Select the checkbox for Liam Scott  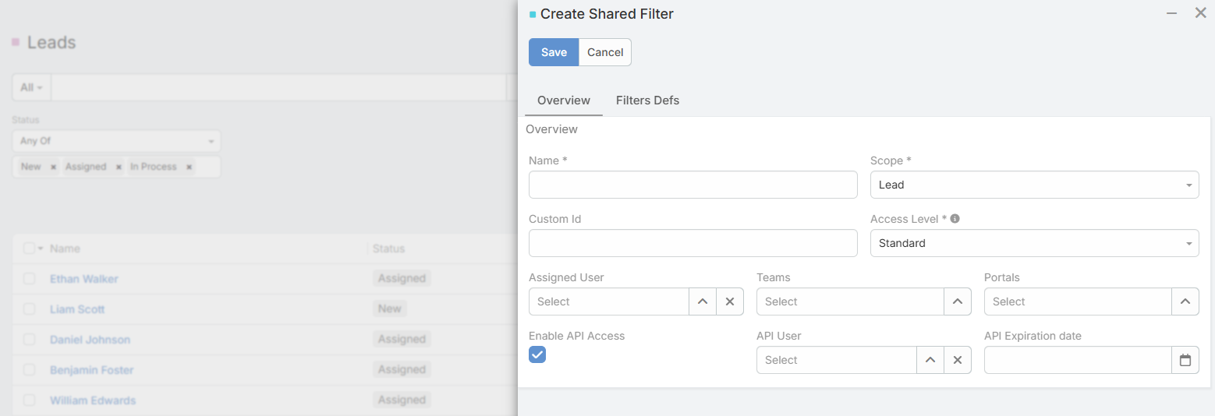pyautogui.click(x=29, y=309)
